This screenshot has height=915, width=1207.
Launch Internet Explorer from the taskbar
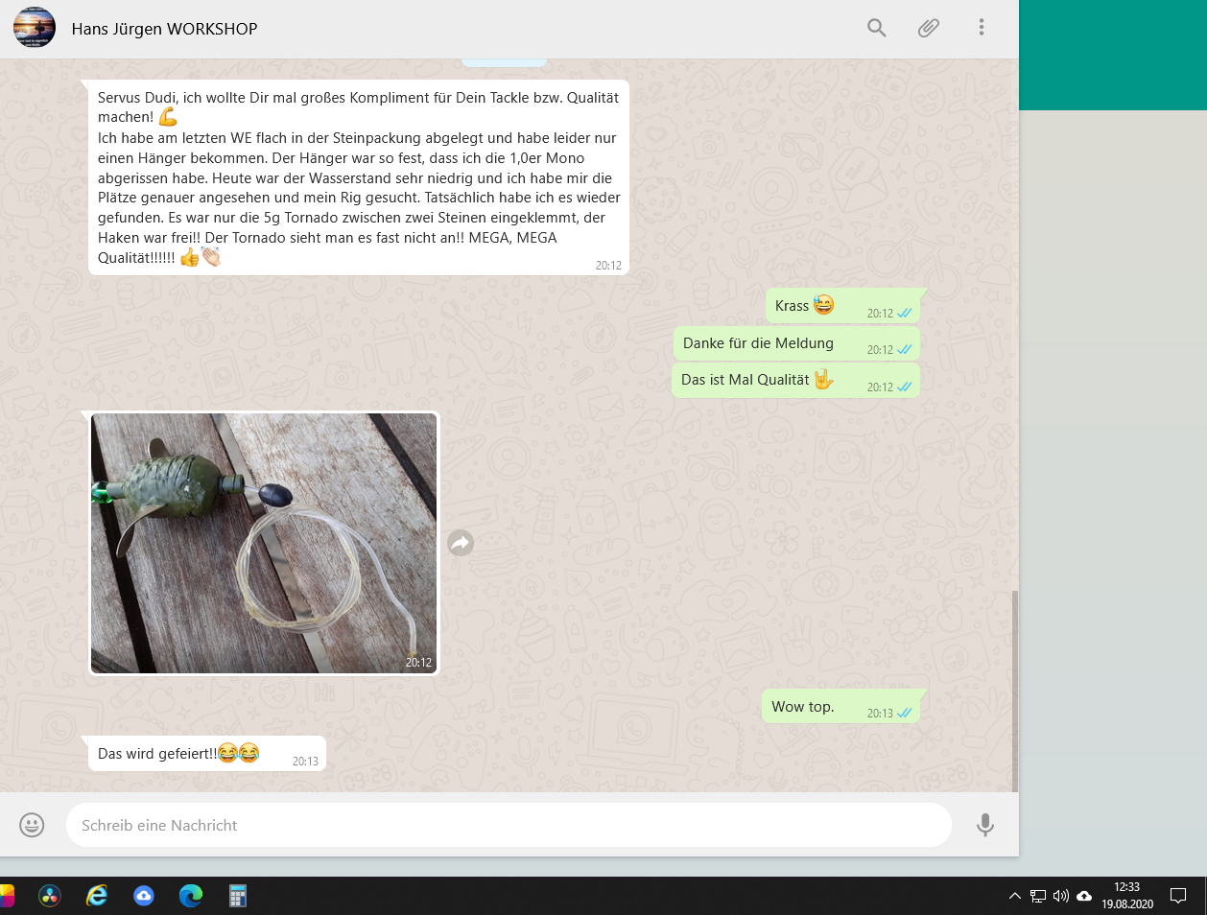pos(97,896)
